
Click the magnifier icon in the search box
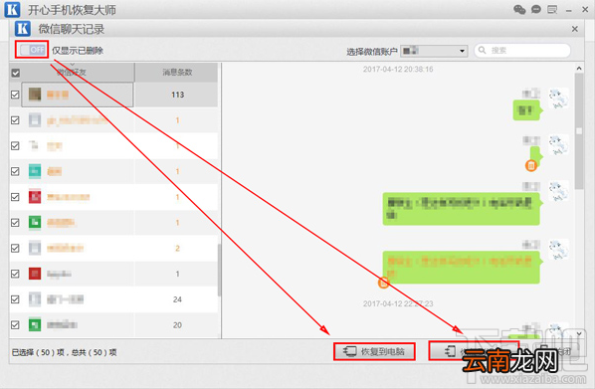pos(482,50)
